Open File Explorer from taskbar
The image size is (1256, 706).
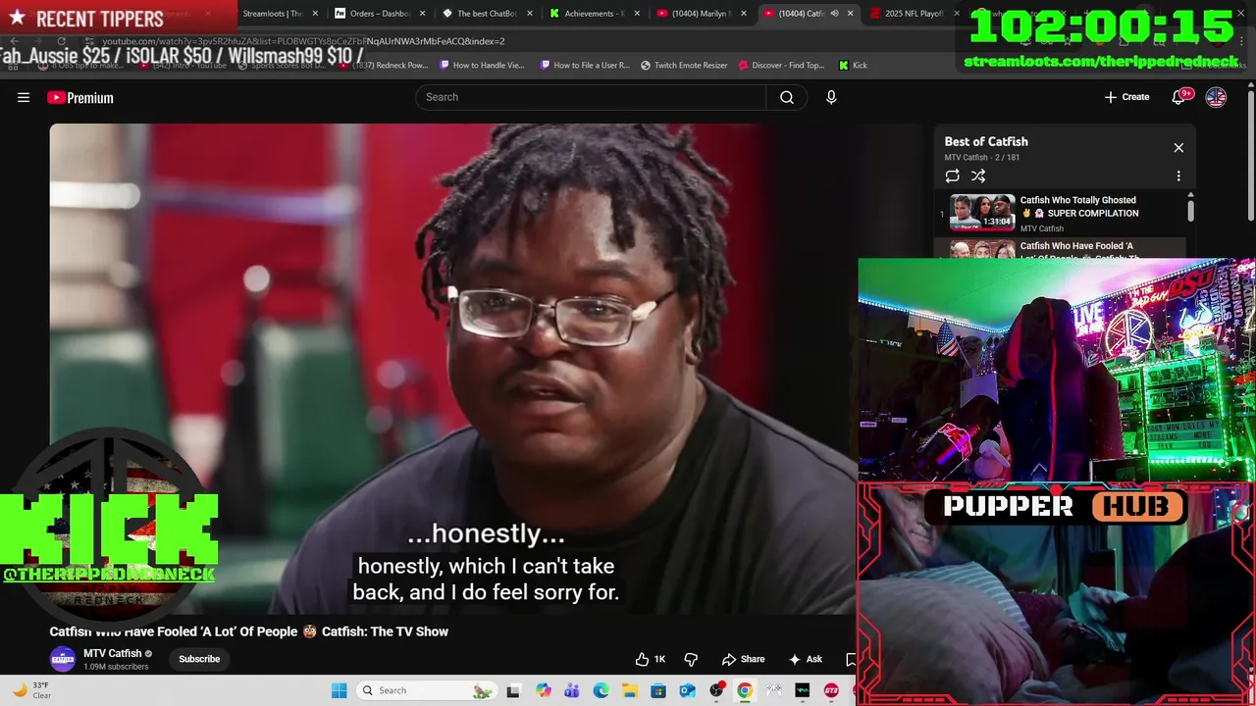tap(630, 690)
